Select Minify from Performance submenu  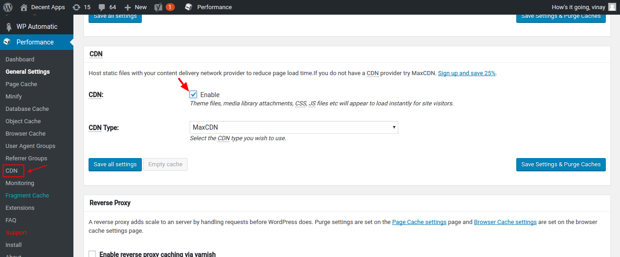14,97
